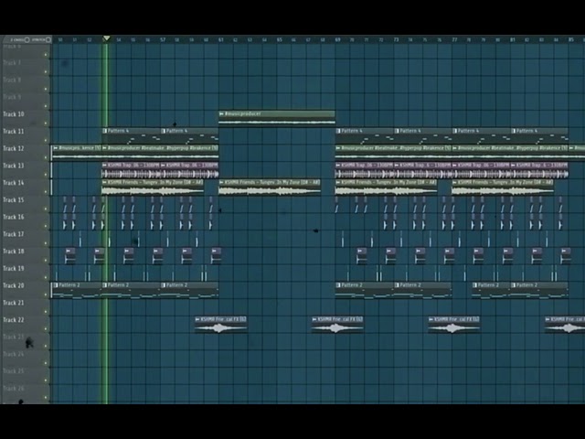Mute Track 12 using its green dot
585x439 pixels.
(x=47, y=157)
